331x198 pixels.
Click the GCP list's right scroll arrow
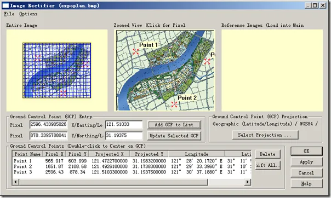pyautogui.click(x=248, y=182)
